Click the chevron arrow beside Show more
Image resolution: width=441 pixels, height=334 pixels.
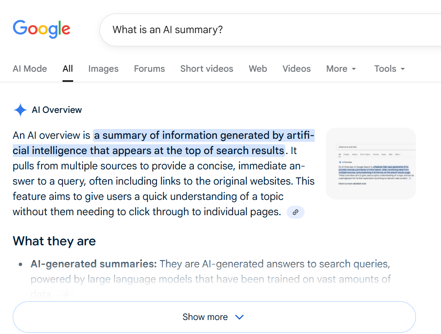[x=239, y=317]
